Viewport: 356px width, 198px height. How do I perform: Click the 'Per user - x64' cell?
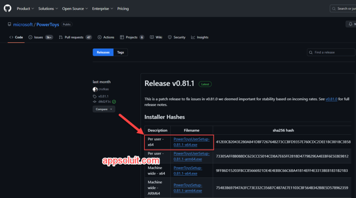(158, 142)
